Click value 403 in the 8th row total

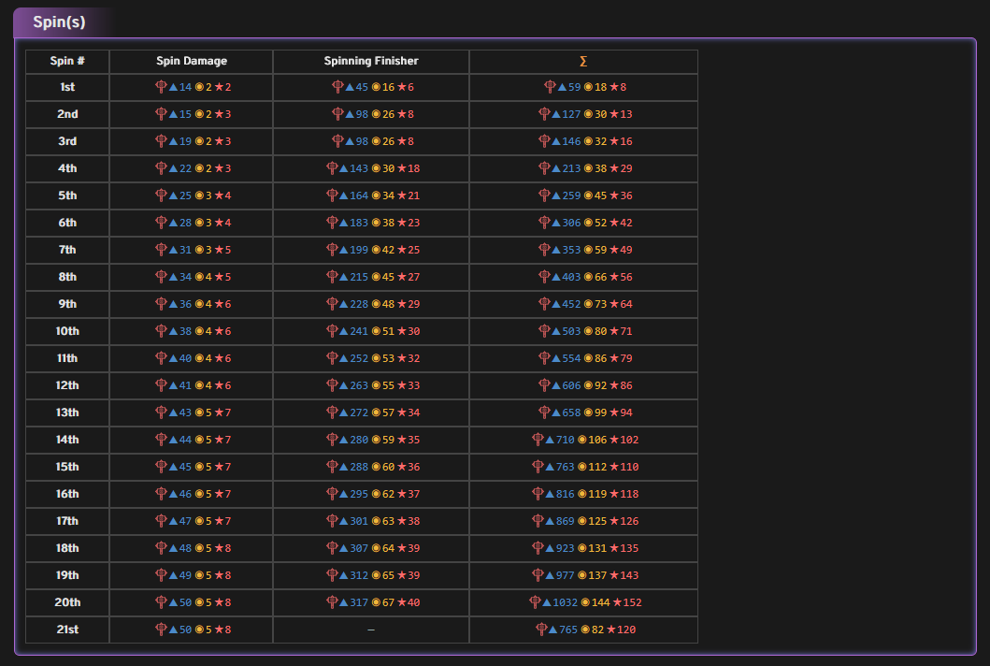tap(571, 278)
